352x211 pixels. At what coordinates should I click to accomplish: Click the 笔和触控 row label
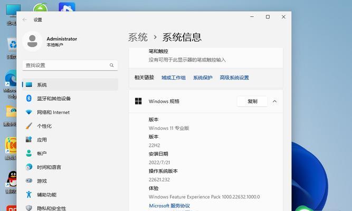158,51
